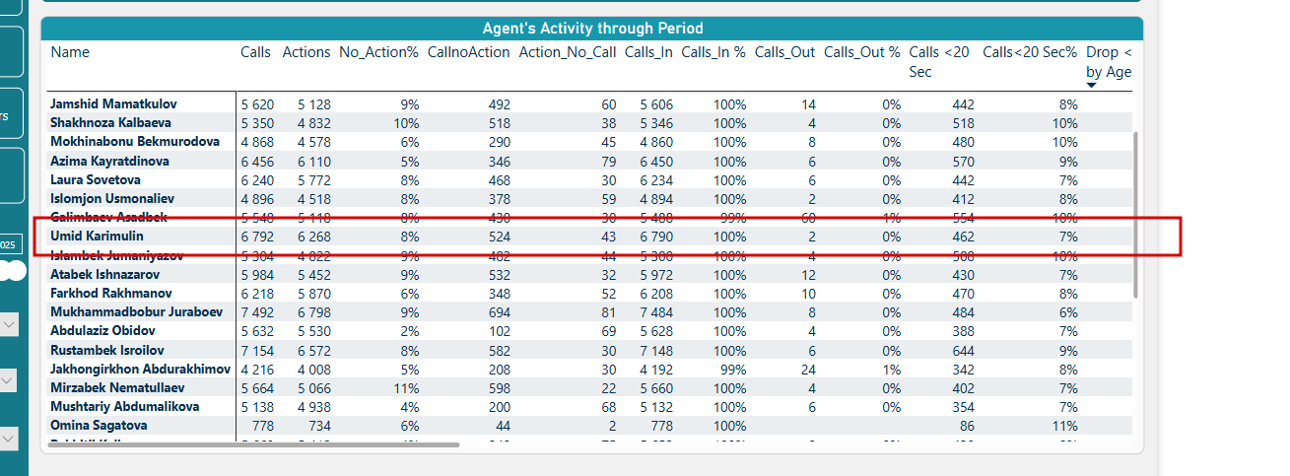Viewport: 1290px width, 476px height.
Task: Select the Islomjon Usmonaliev row name
Action: 110,199
